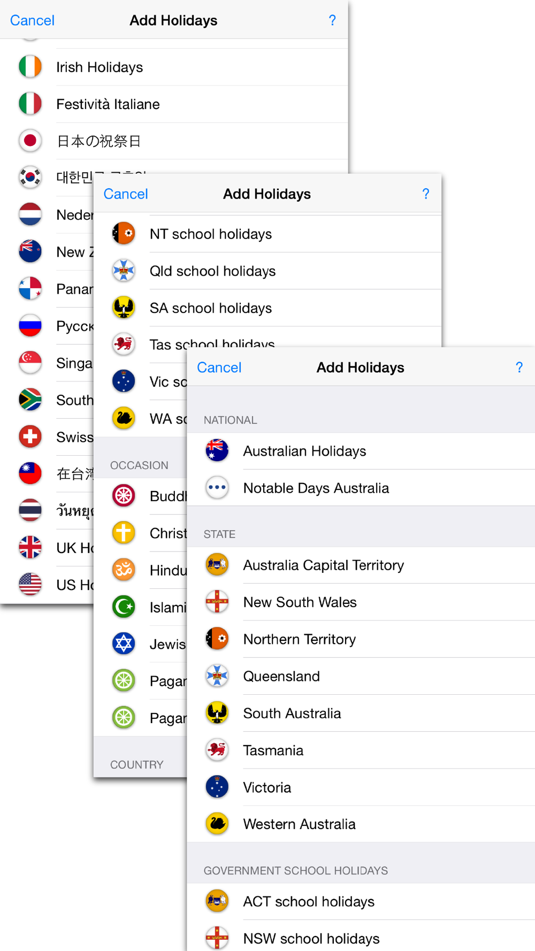This screenshot has width=535, height=951.
Task: Tap the Australian flag icon
Action: (217, 450)
